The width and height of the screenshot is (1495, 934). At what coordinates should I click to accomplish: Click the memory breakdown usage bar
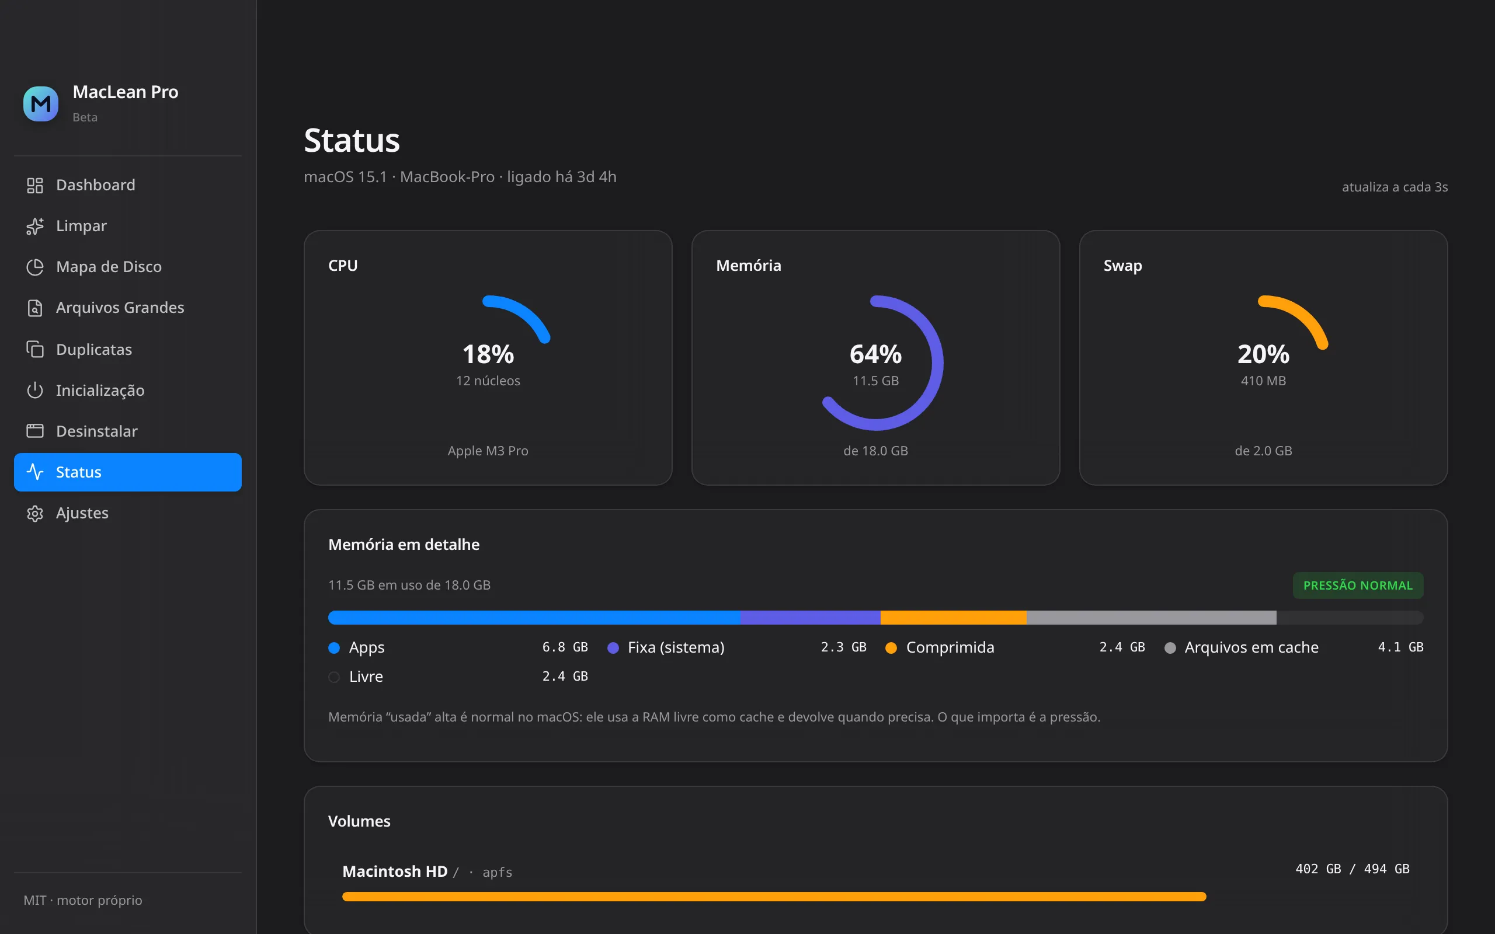click(875, 617)
